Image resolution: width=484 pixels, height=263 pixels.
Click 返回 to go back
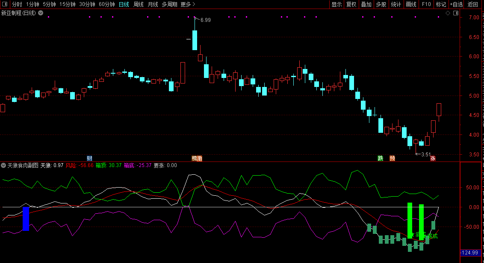[472, 4]
